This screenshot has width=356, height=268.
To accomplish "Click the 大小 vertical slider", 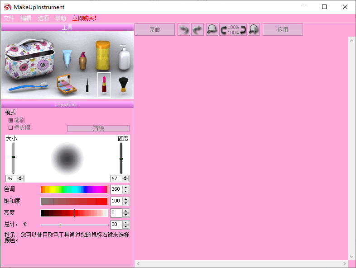I will (14, 158).
